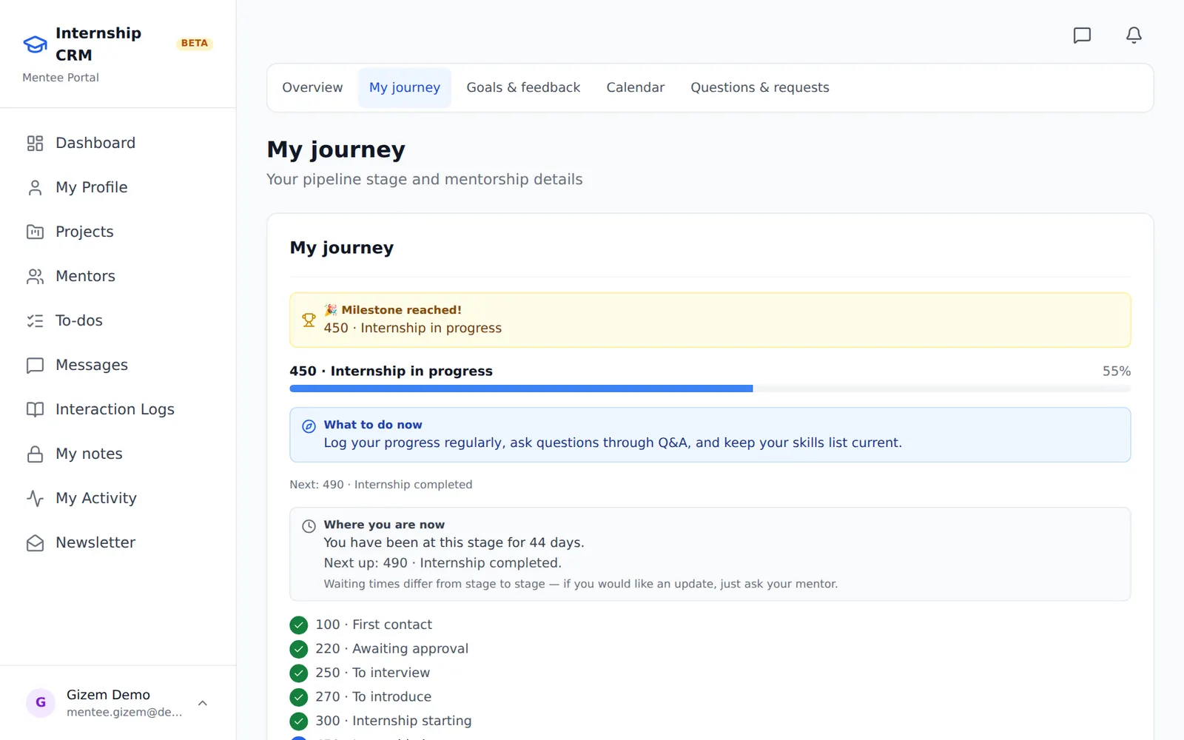Switch to the Overview tab
Image resolution: width=1184 pixels, height=740 pixels.
[312, 87]
